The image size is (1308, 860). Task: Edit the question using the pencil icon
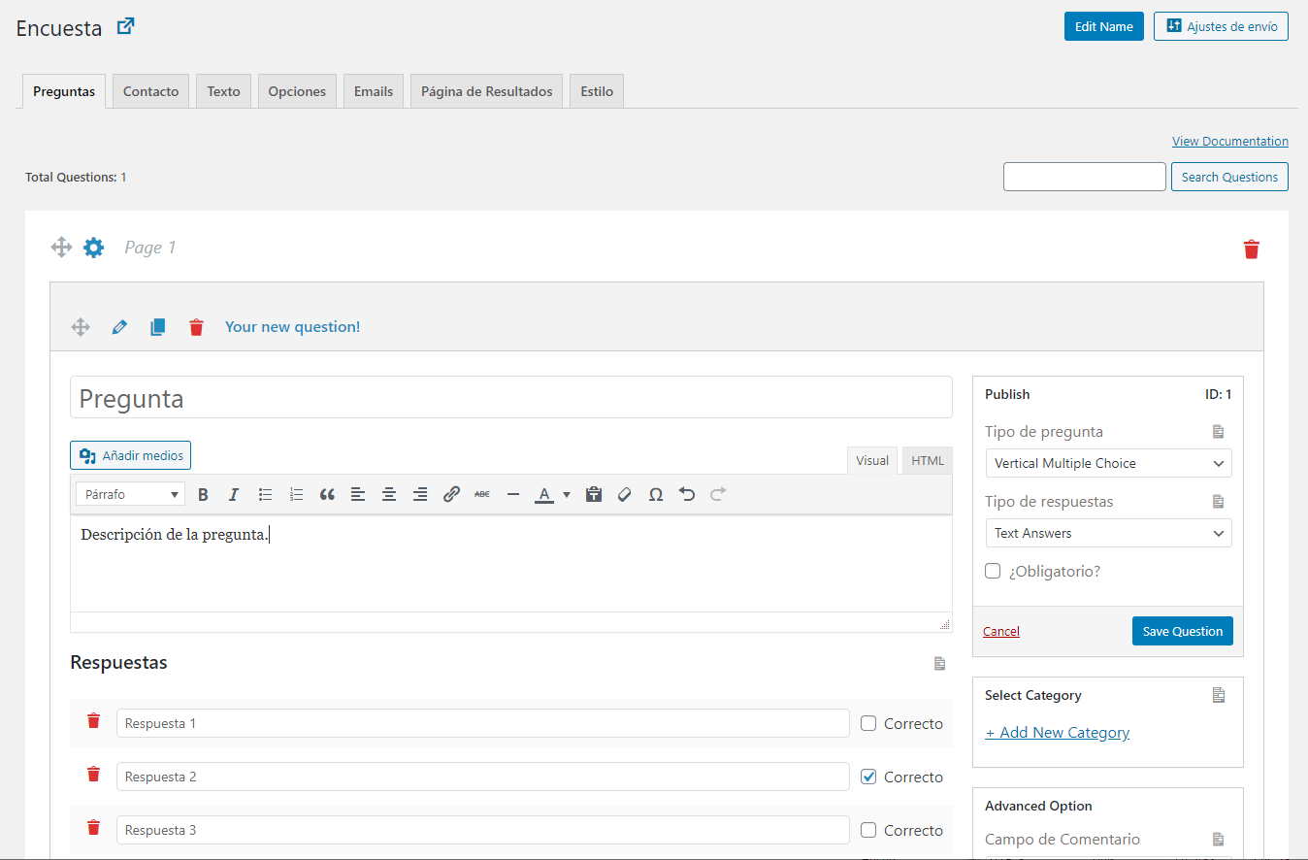coord(118,326)
